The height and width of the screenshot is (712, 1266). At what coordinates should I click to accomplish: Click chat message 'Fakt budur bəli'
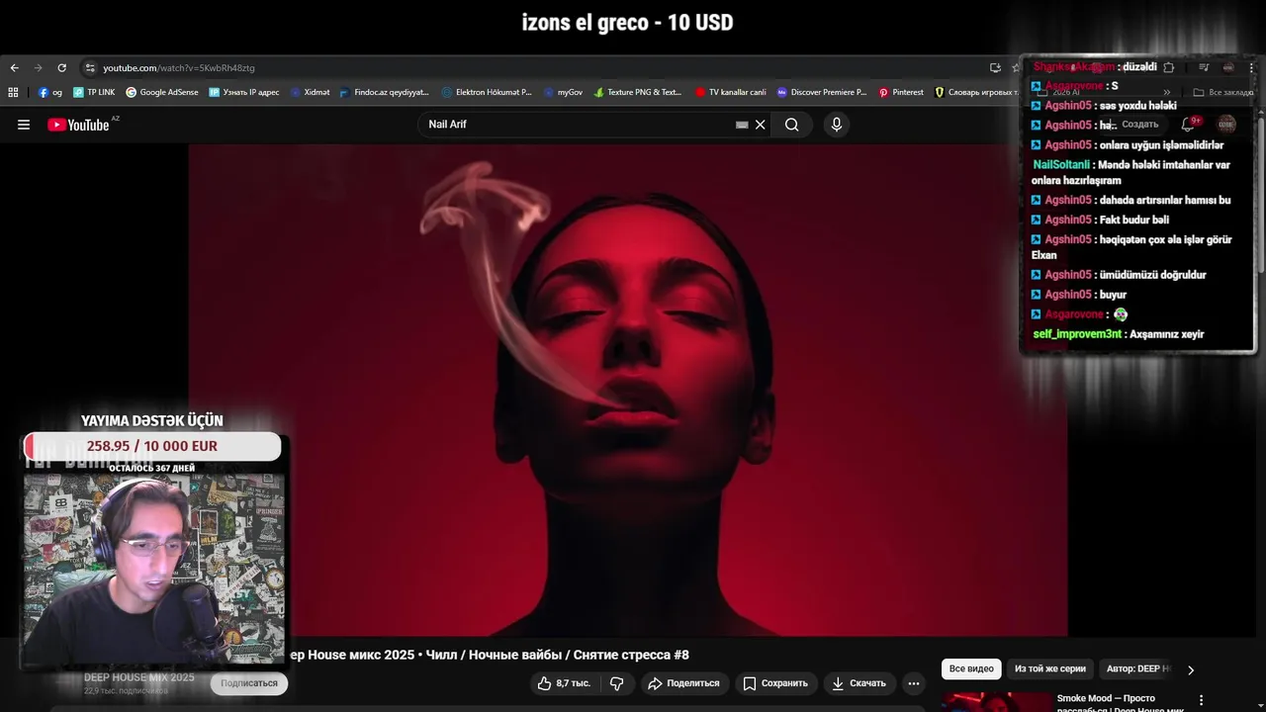(1133, 220)
